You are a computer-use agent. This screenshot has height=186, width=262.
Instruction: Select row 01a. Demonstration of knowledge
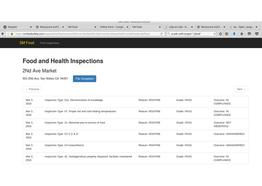135,102
